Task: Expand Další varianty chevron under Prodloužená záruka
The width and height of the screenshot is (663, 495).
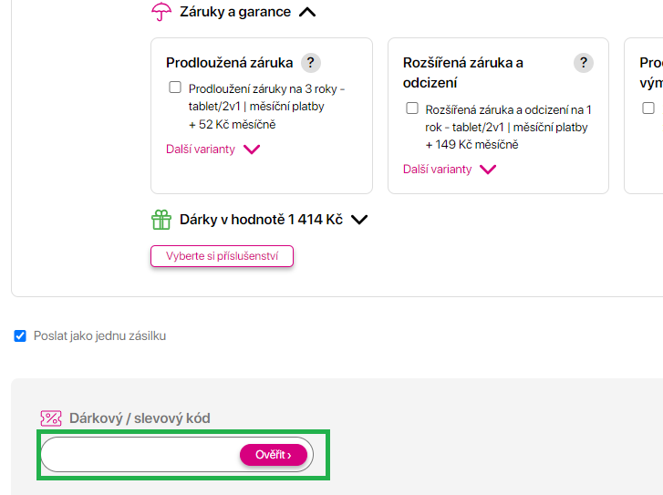Action: pos(252,150)
